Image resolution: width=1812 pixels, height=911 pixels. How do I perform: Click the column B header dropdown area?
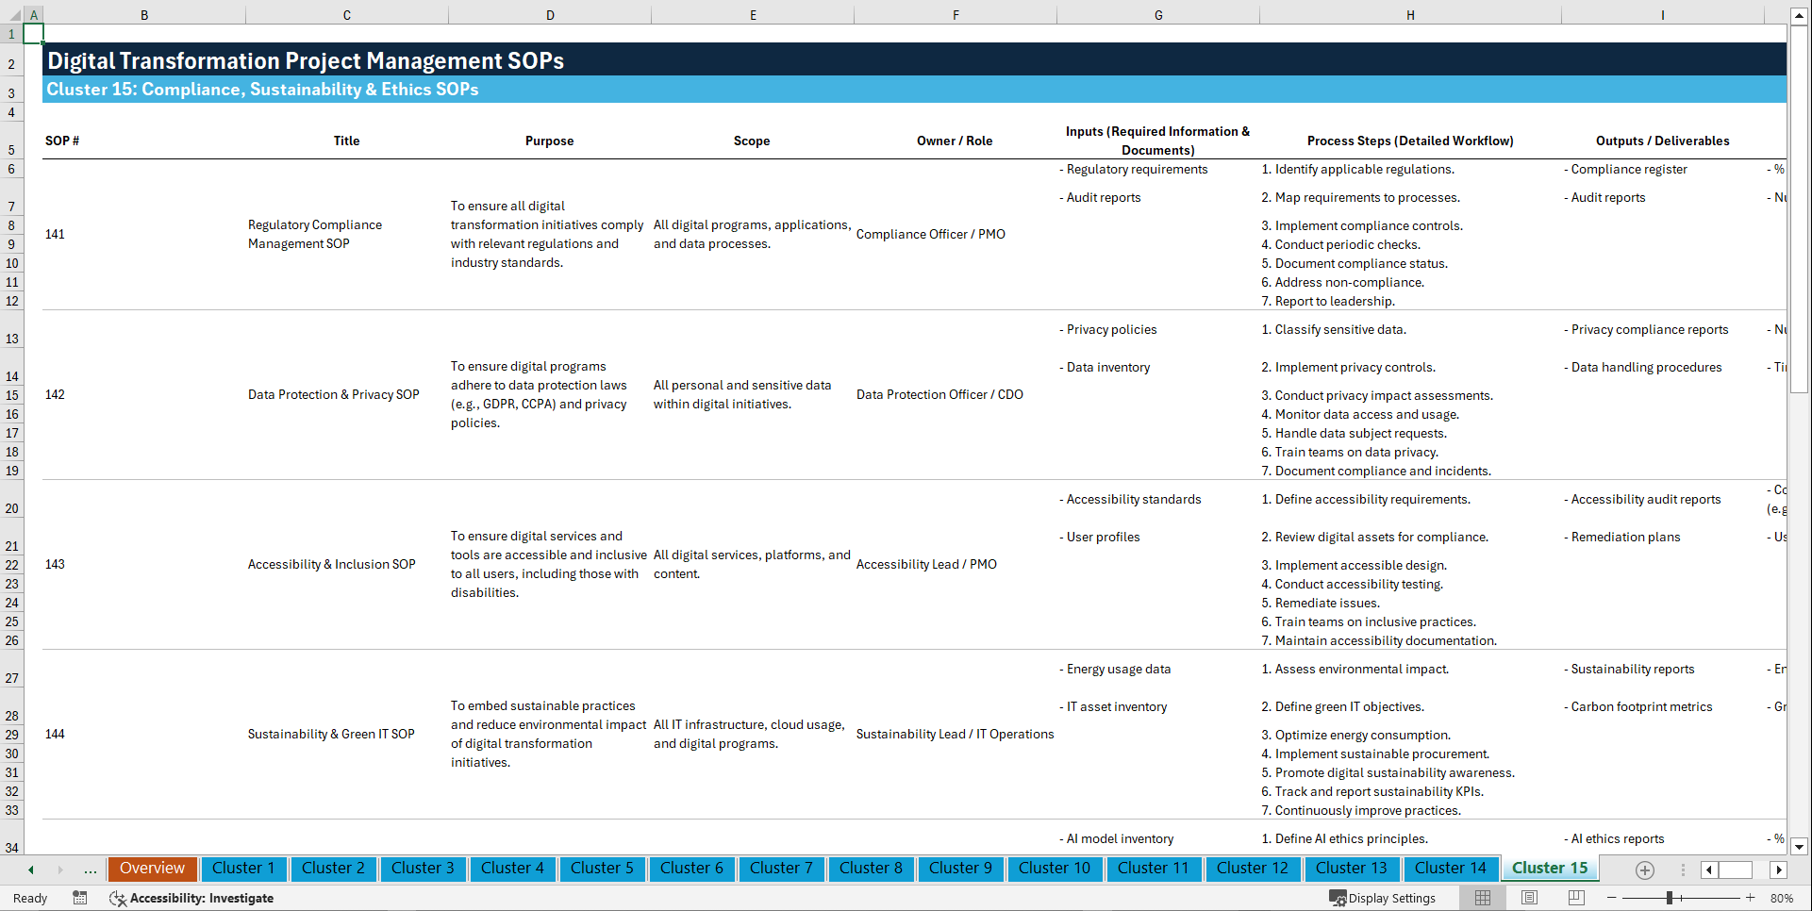tap(144, 14)
